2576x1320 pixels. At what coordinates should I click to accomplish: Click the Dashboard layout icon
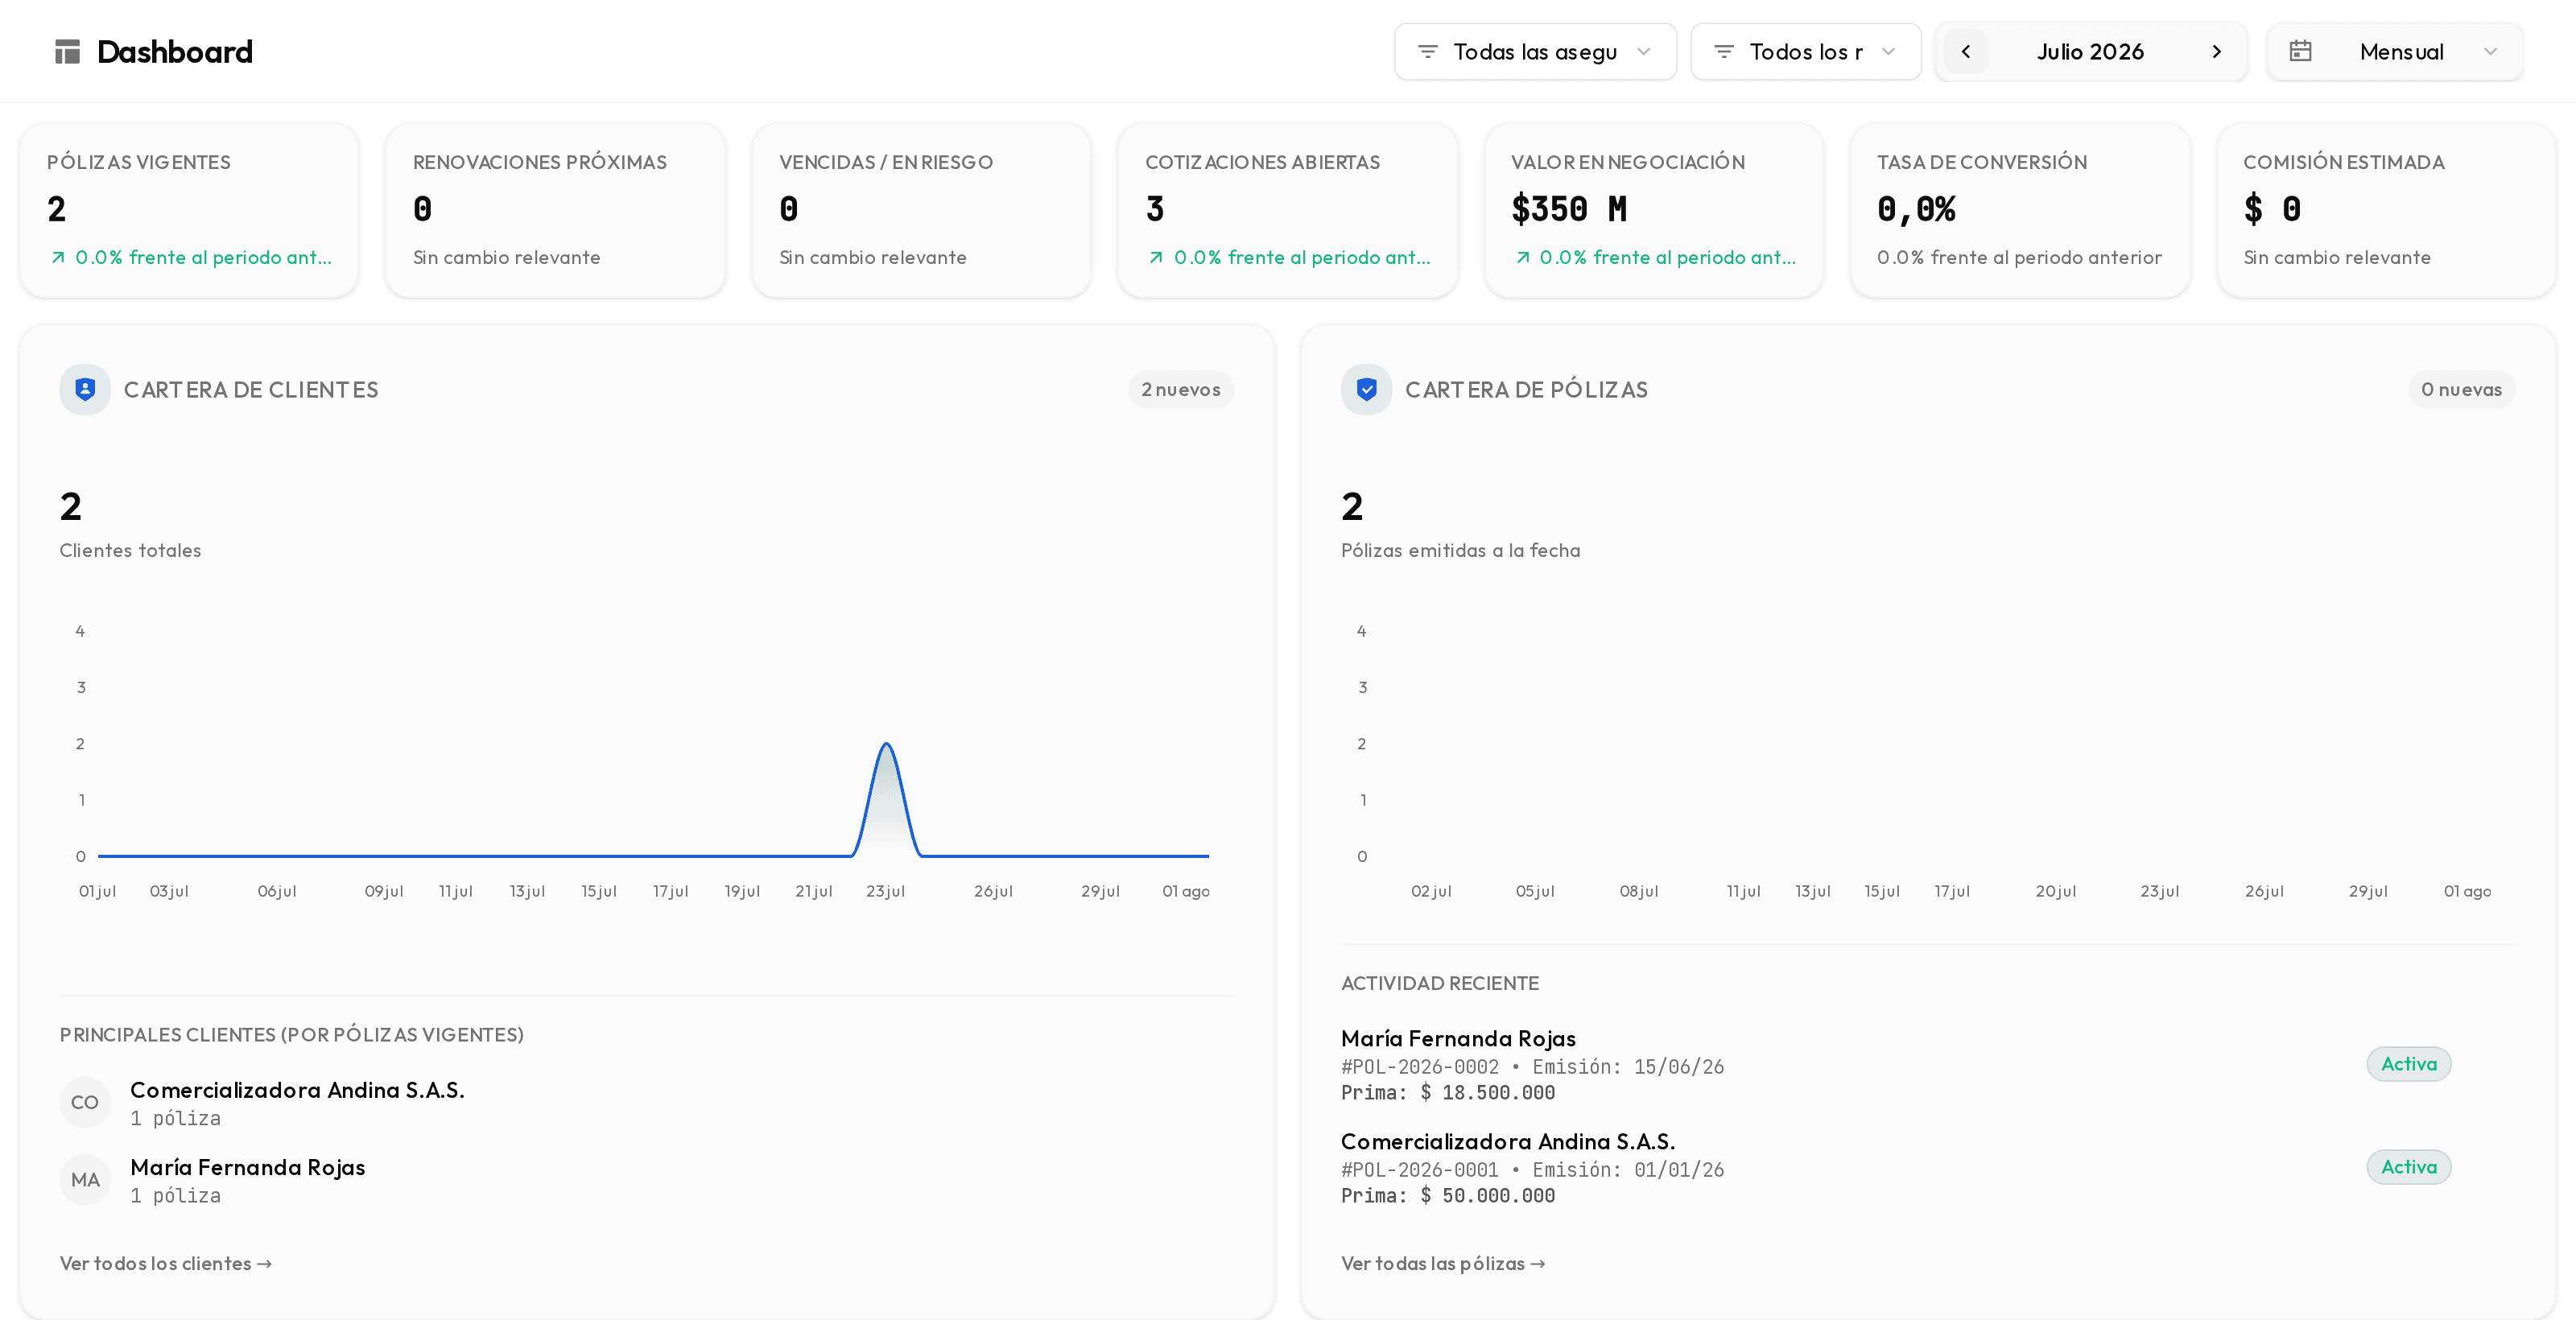coord(67,52)
